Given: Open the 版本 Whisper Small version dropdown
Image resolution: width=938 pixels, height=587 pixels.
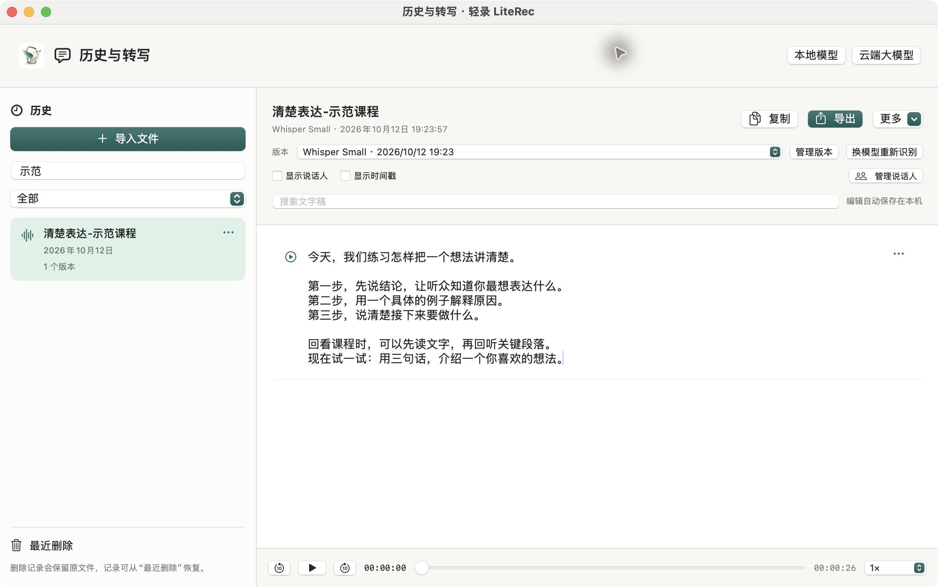Looking at the screenshot, I should 539,152.
